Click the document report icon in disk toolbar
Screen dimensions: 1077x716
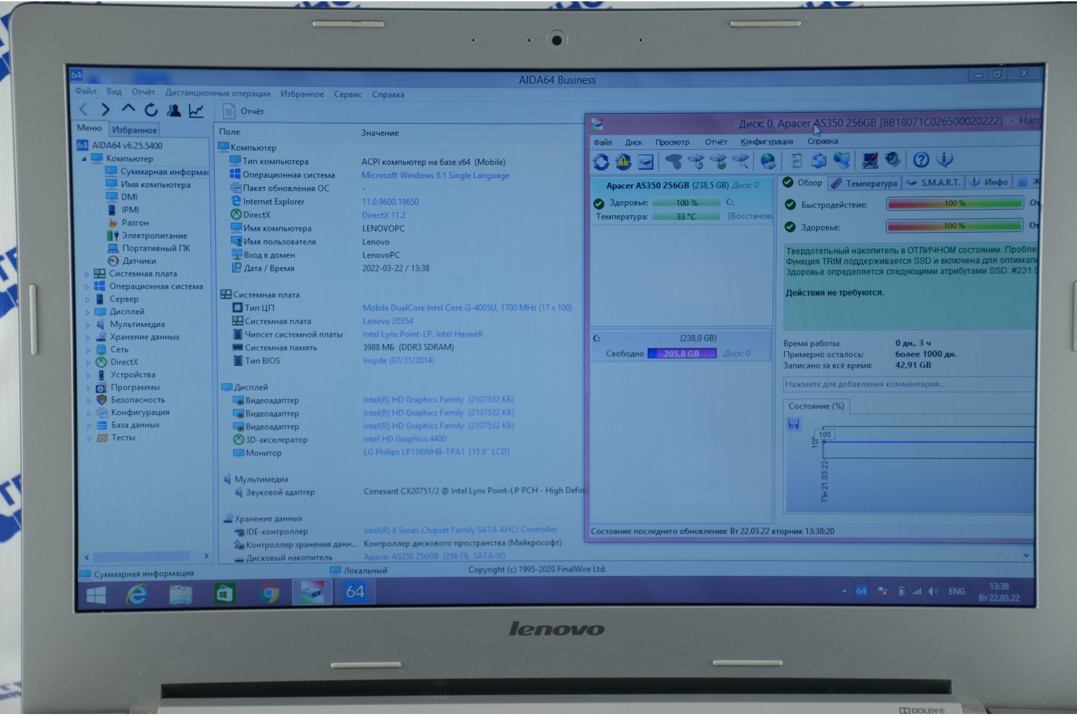point(796,160)
